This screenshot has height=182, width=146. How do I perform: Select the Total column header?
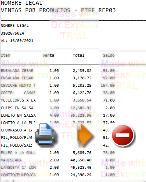pos(79,56)
